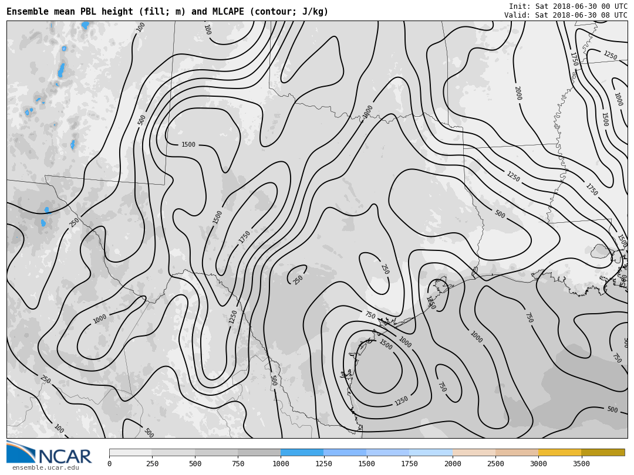Pick the peach 2000–2500 colorbar swatch
634x475 pixels.
(x=474, y=453)
